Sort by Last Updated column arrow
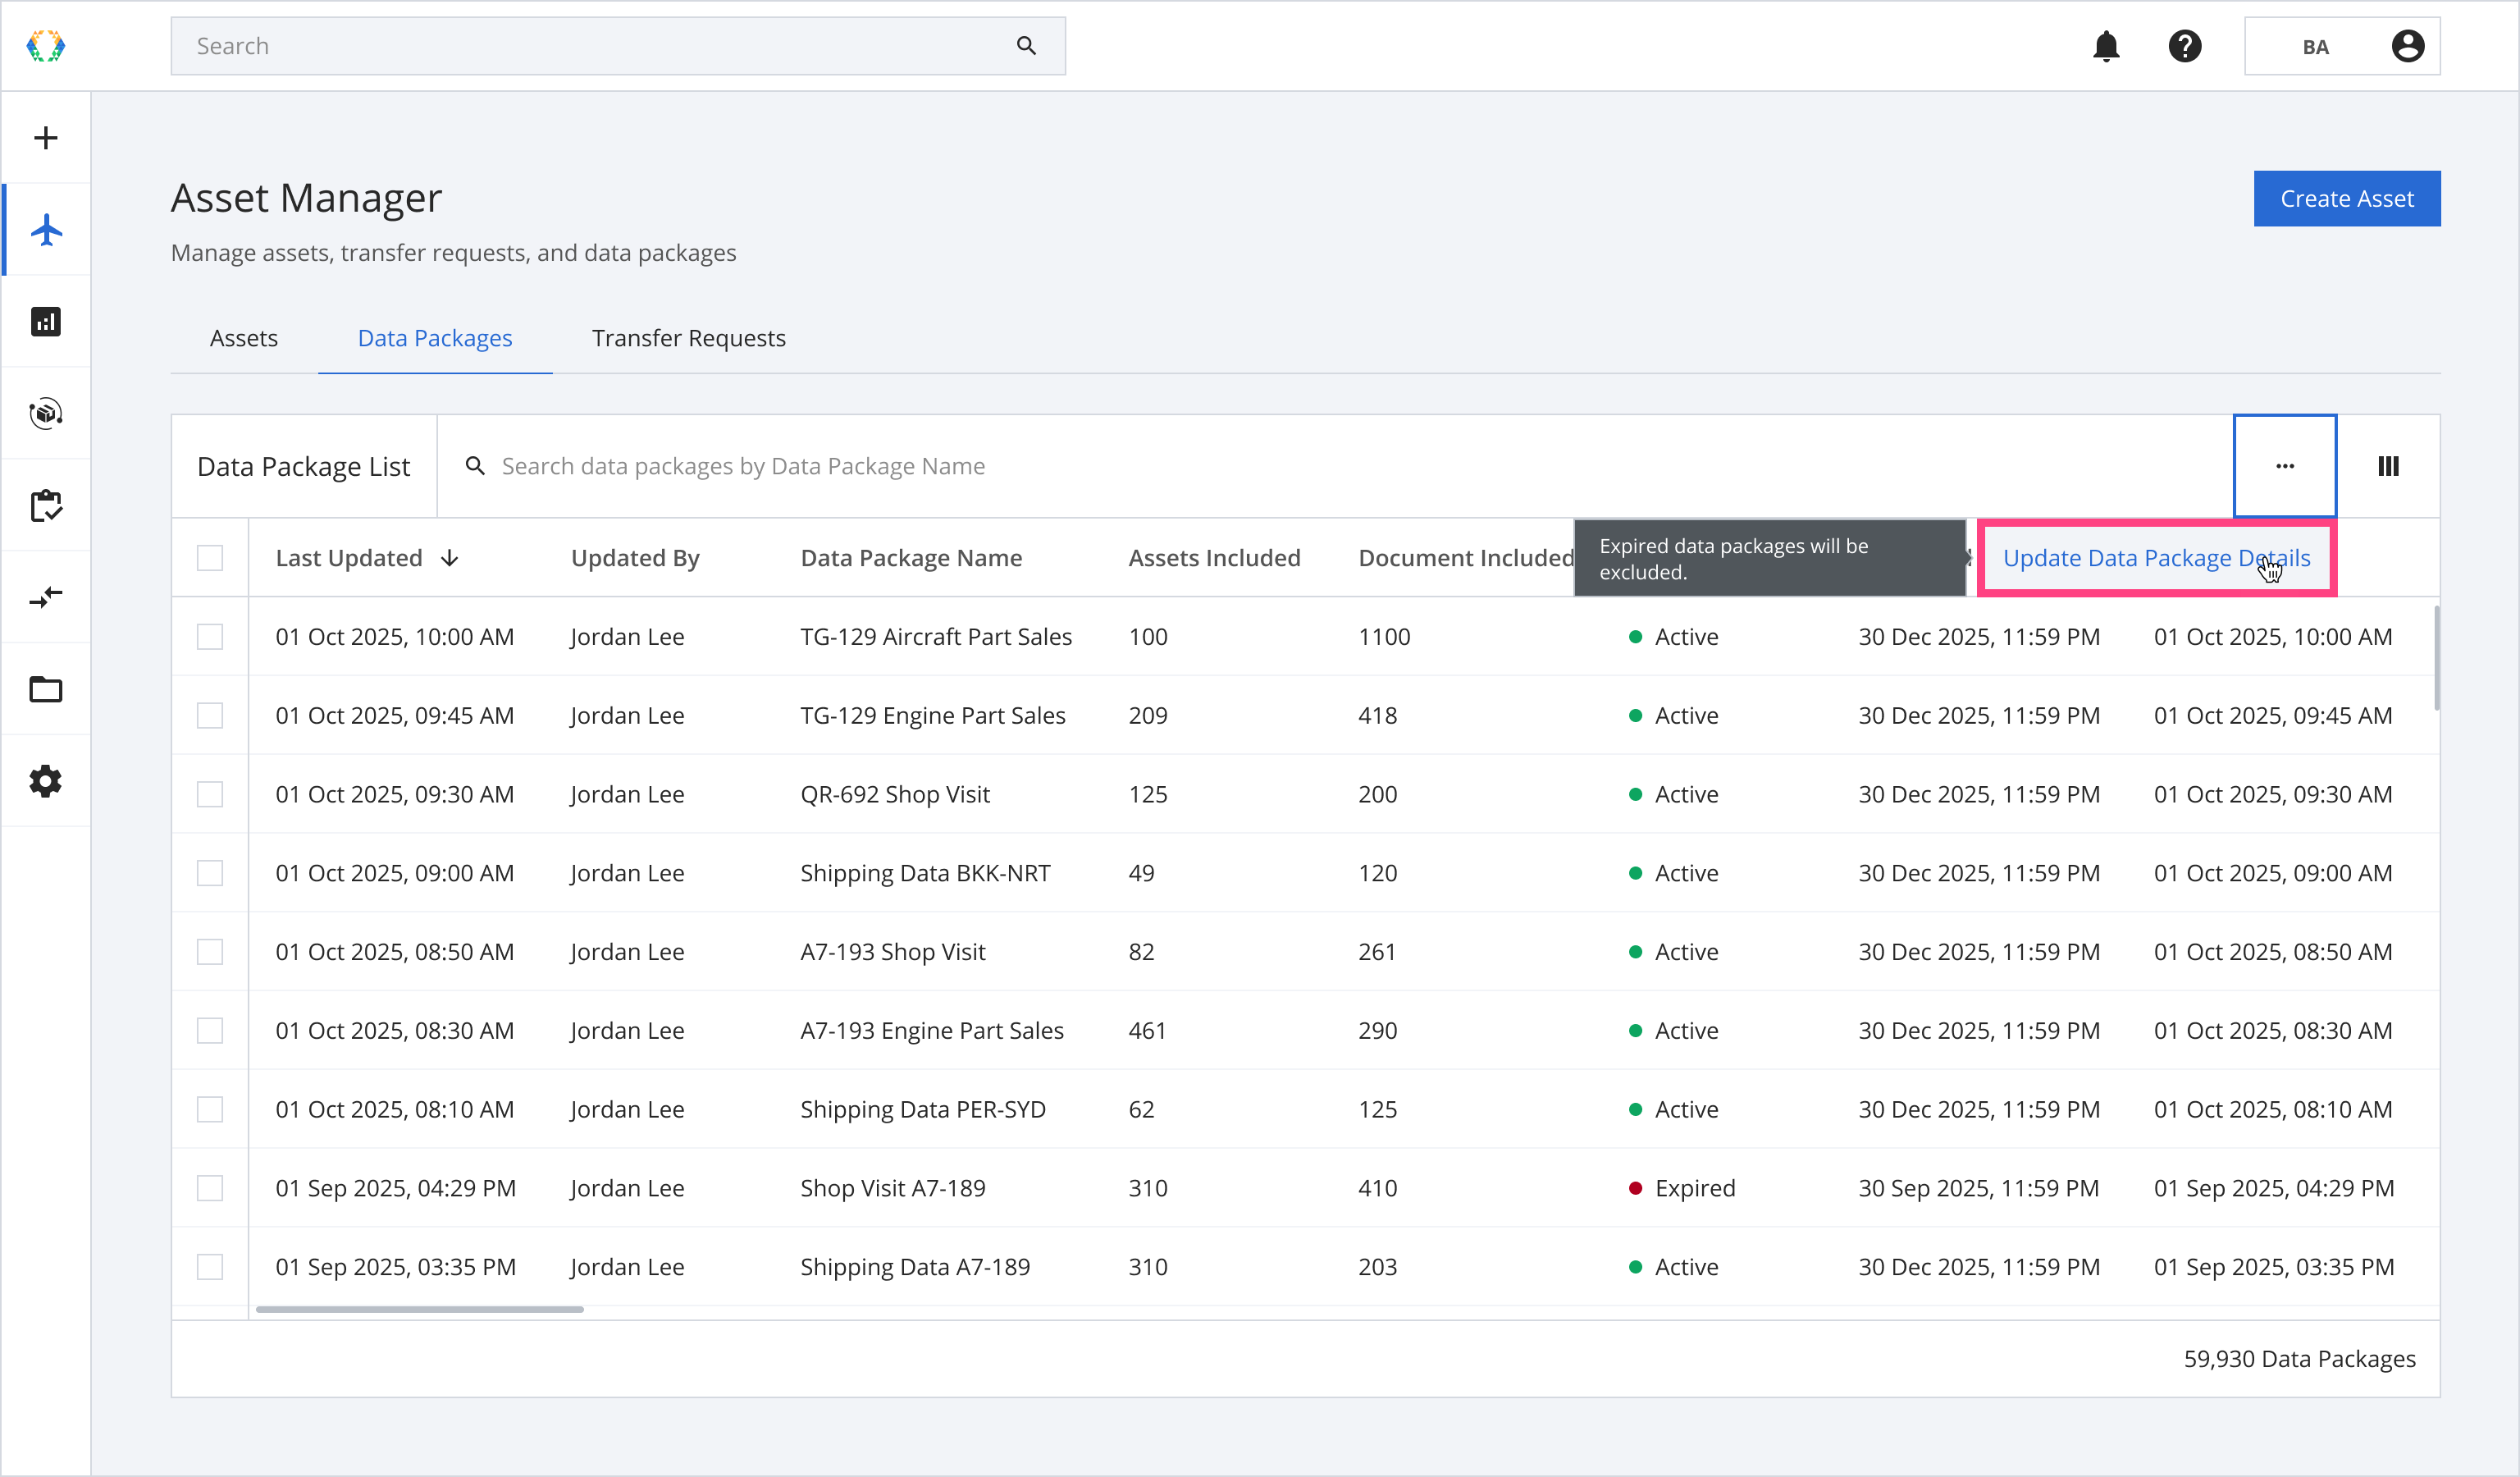2520x1477 pixels. click(450, 558)
